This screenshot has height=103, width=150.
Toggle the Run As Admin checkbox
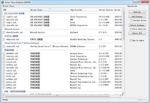coord(131,40)
